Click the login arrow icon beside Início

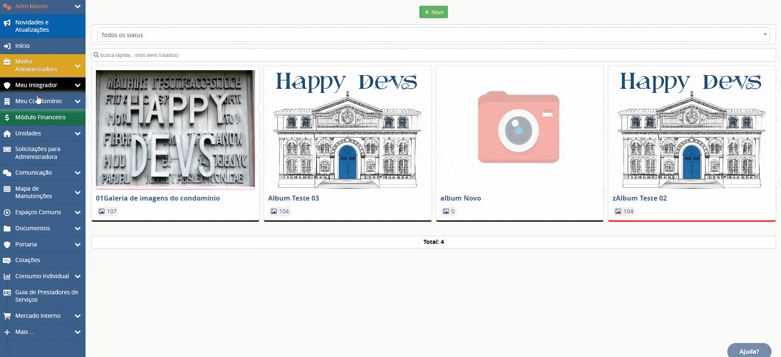tap(7, 46)
